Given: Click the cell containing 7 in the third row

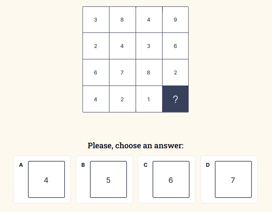Looking at the screenshot, I should click(x=122, y=72).
